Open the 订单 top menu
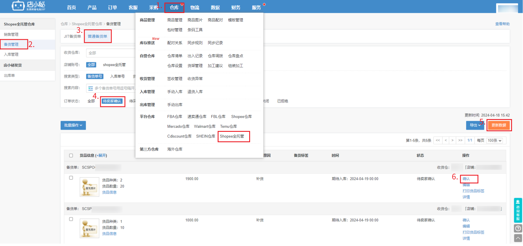Image resolution: width=523 pixels, height=246 pixels. [113, 8]
